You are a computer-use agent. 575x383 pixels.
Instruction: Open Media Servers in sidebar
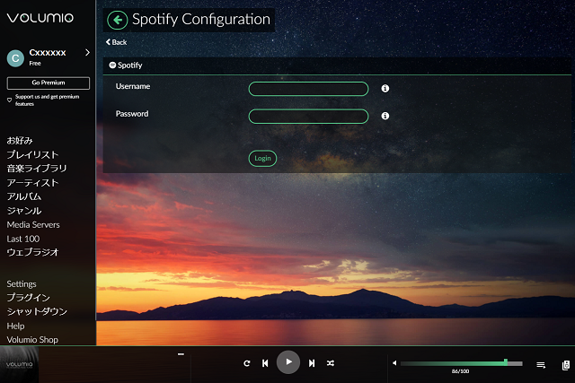pyautogui.click(x=33, y=224)
